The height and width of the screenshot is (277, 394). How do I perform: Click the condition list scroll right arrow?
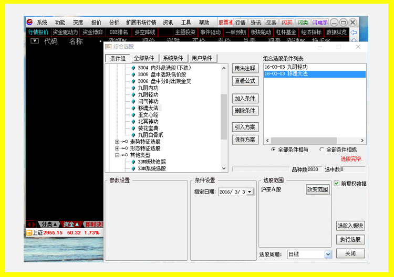click(x=362, y=141)
